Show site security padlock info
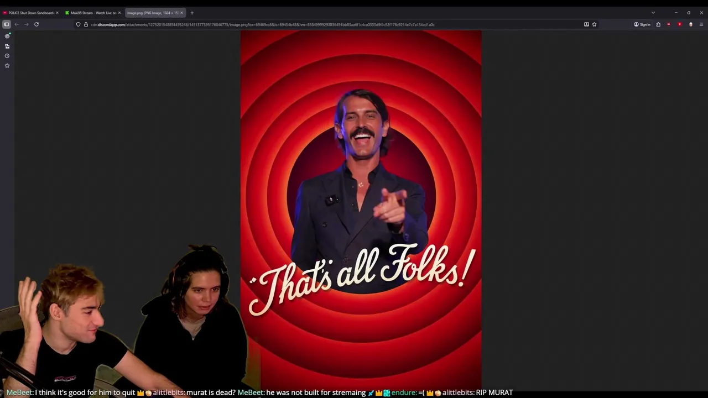The height and width of the screenshot is (398, 708). click(86, 24)
